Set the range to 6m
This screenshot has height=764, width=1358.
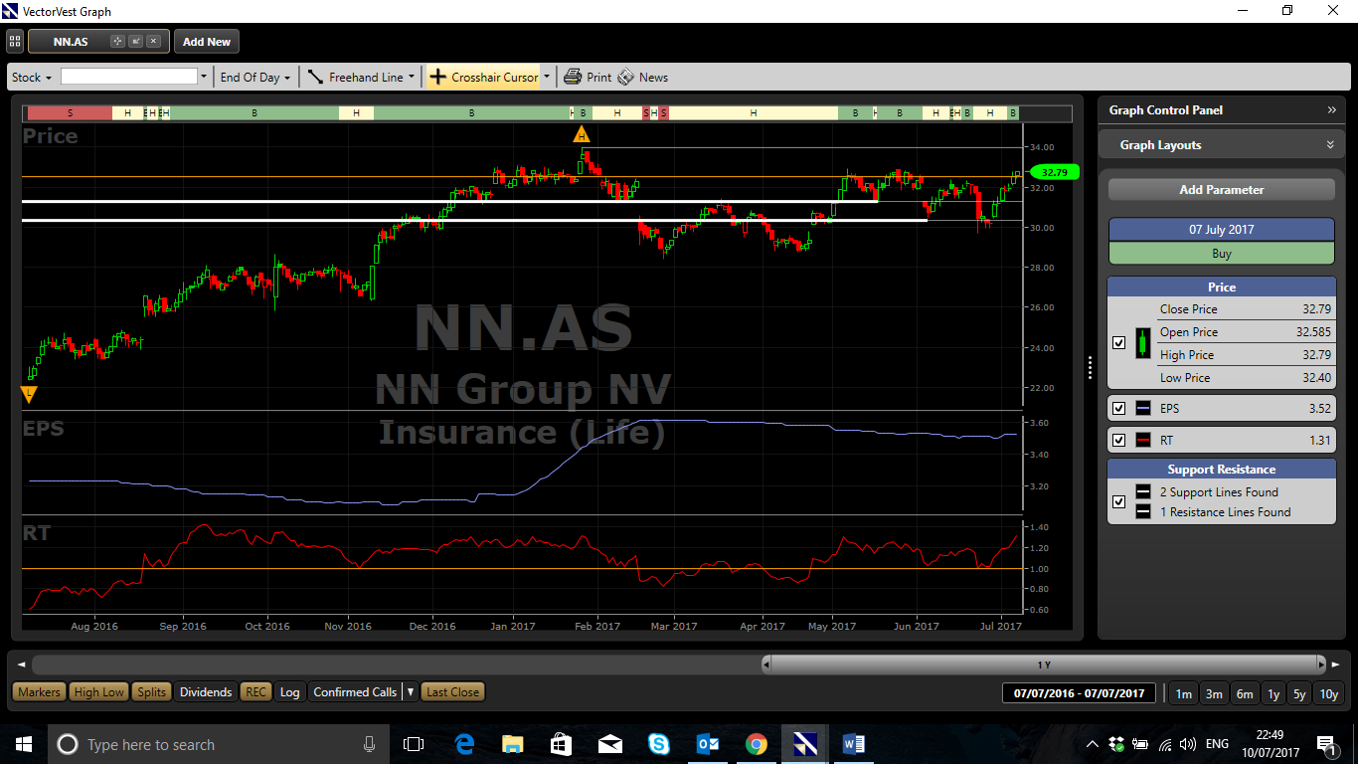tap(1245, 693)
